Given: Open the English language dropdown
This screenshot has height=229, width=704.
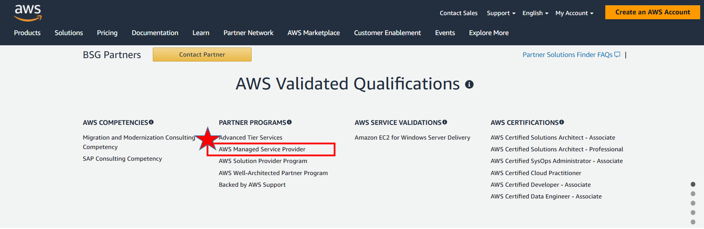Looking at the screenshot, I should pyautogui.click(x=535, y=13).
